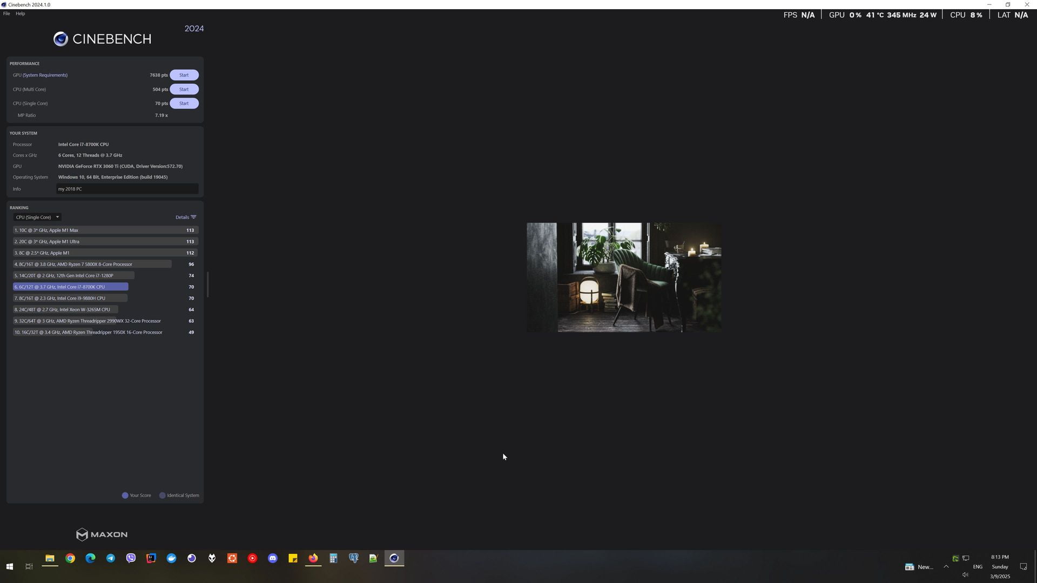Open Telegram from the taskbar
1037x583 pixels.
coord(111,559)
